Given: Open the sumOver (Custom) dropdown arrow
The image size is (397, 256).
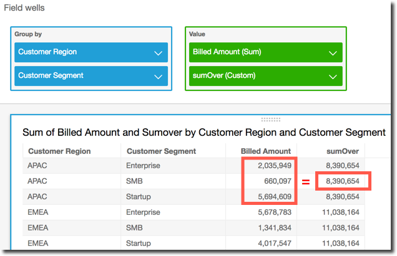Looking at the screenshot, I should tap(333, 76).
